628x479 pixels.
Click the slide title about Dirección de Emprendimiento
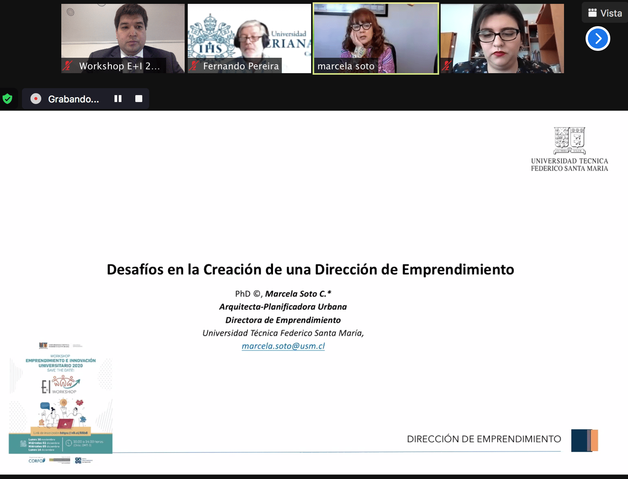click(310, 270)
